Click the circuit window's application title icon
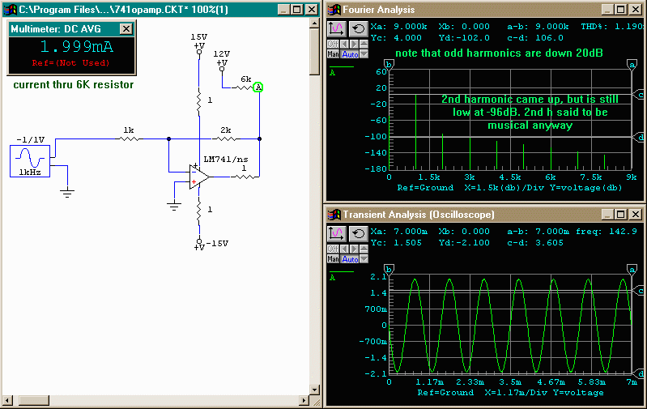The height and width of the screenshot is (409, 647). click(11, 10)
